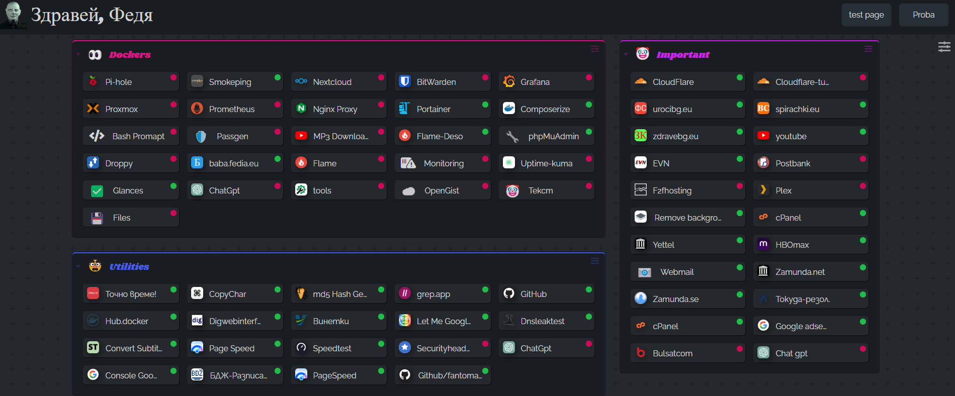Open the Speedtest link
The image size is (955, 396).
pyautogui.click(x=332, y=348)
